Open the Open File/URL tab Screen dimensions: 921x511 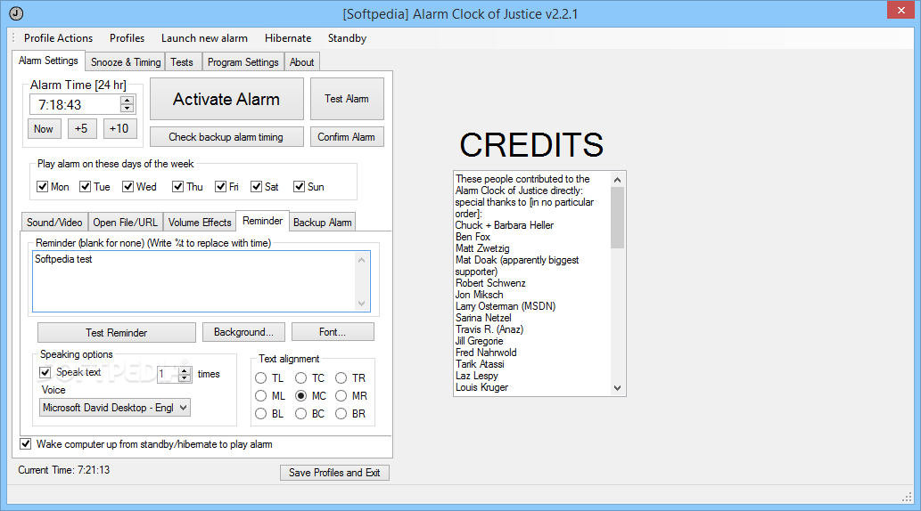click(x=125, y=223)
